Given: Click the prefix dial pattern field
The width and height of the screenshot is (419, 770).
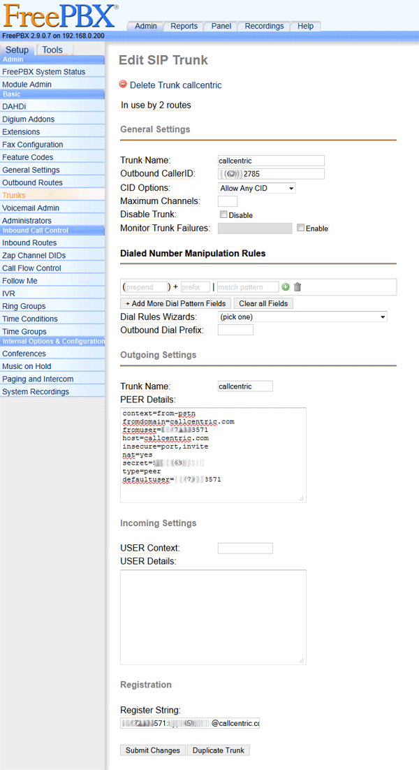Looking at the screenshot, I should coord(196,286).
